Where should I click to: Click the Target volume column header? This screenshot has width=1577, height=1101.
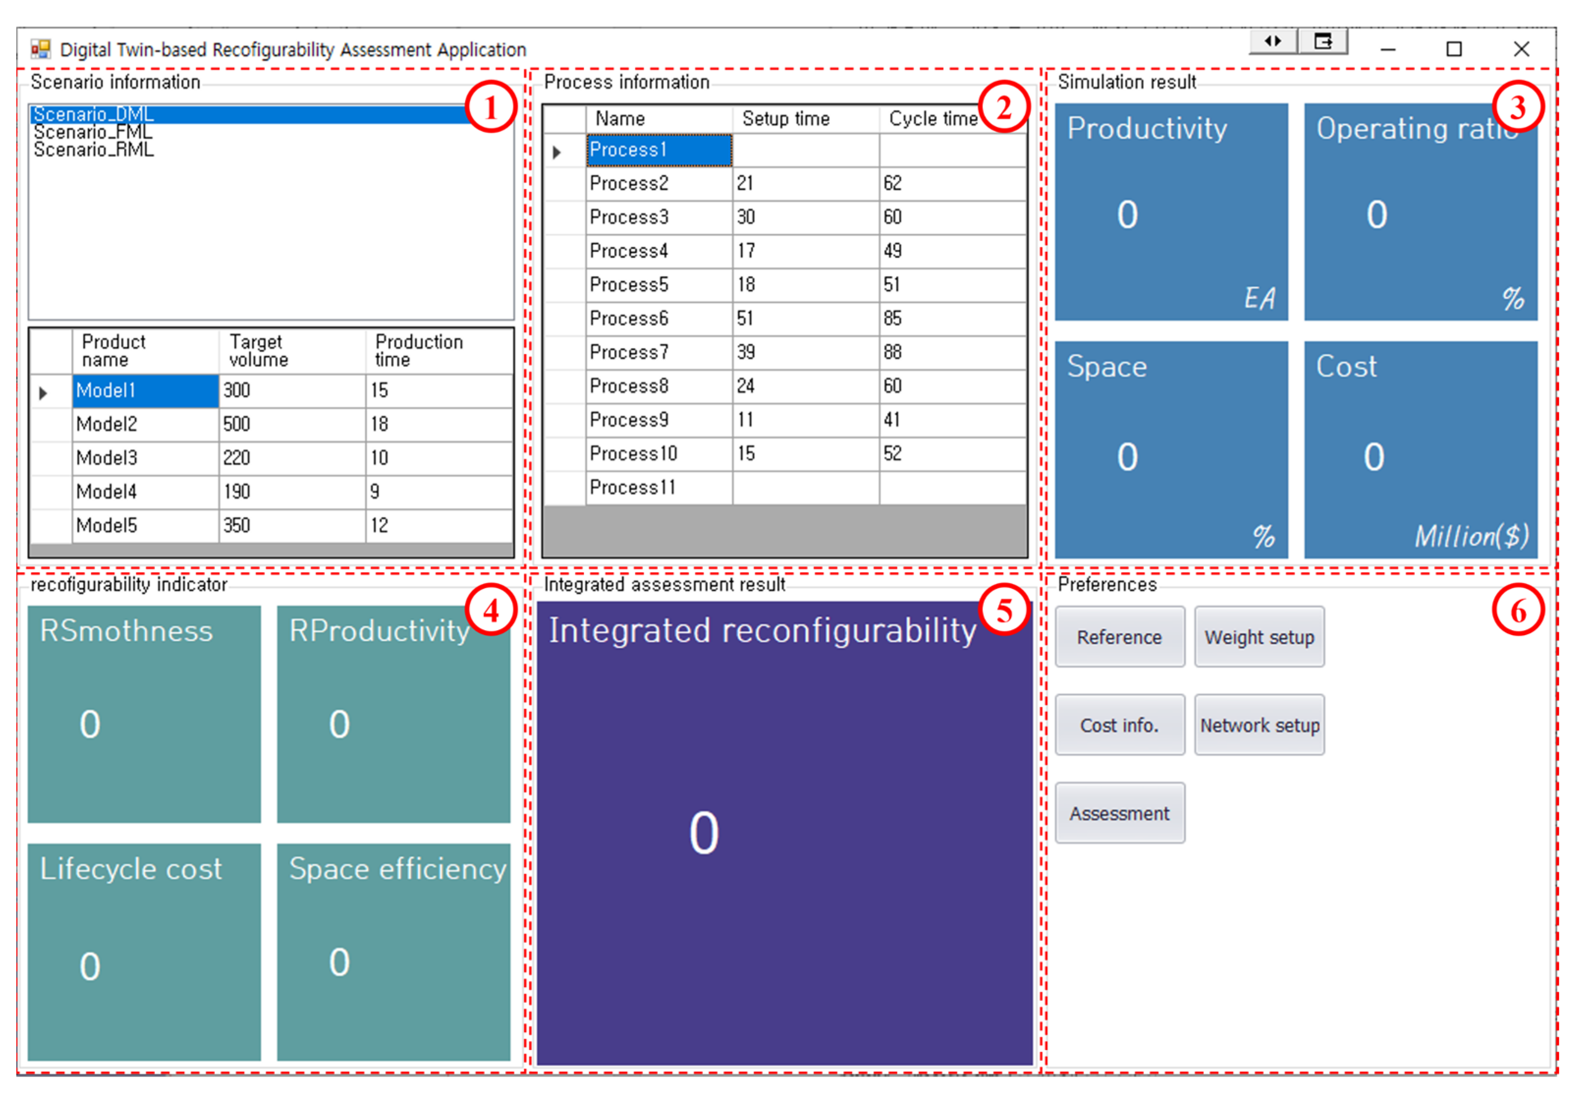tap(259, 350)
